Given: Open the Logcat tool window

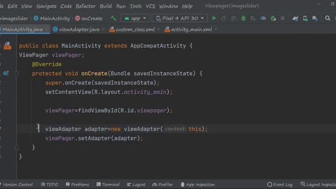Looking at the screenshot, I should pyautogui.click(x=136, y=184).
